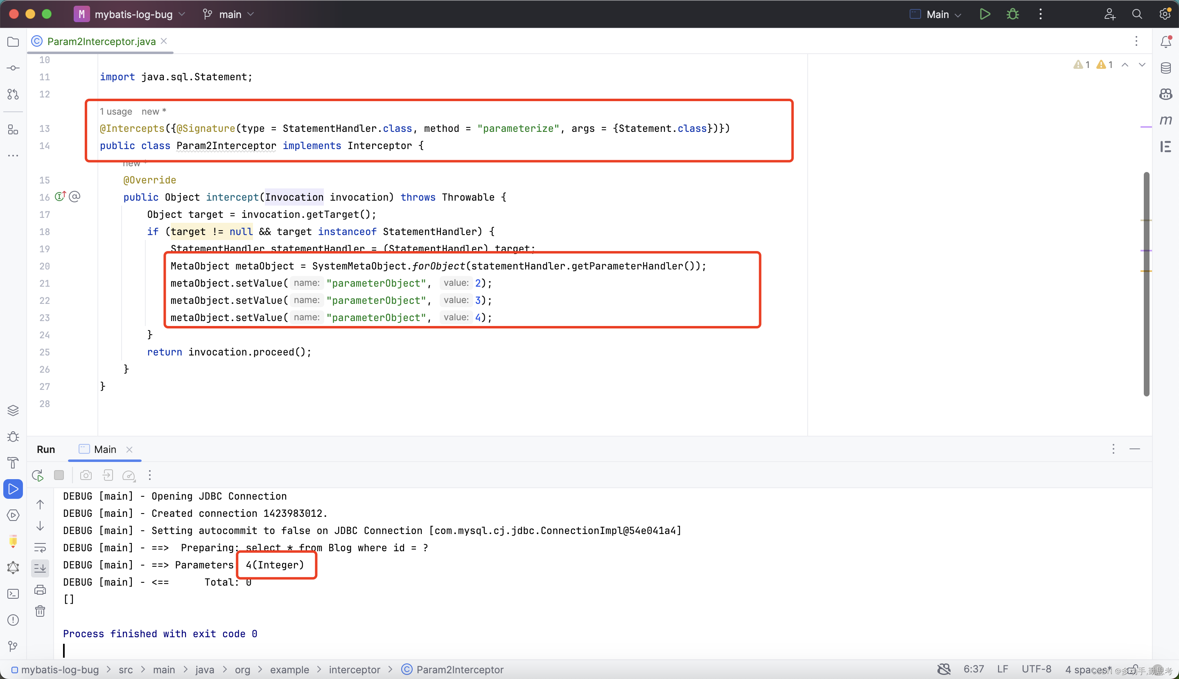Open the hexagon Run services icon

click(x=13, y=515)
